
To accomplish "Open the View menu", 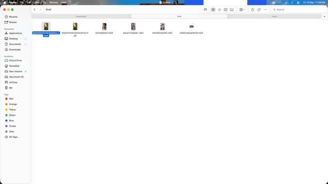I will tap(37, 3).
